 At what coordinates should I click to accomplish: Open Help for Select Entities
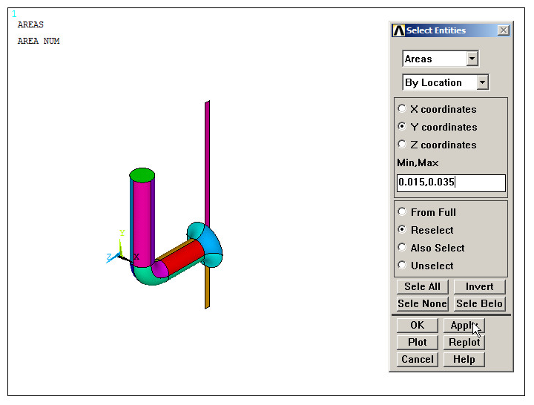[464, 359]
